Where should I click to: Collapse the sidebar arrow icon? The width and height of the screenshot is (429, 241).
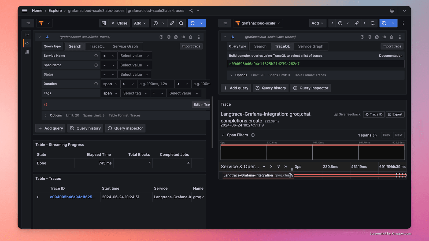coord(27,35)
